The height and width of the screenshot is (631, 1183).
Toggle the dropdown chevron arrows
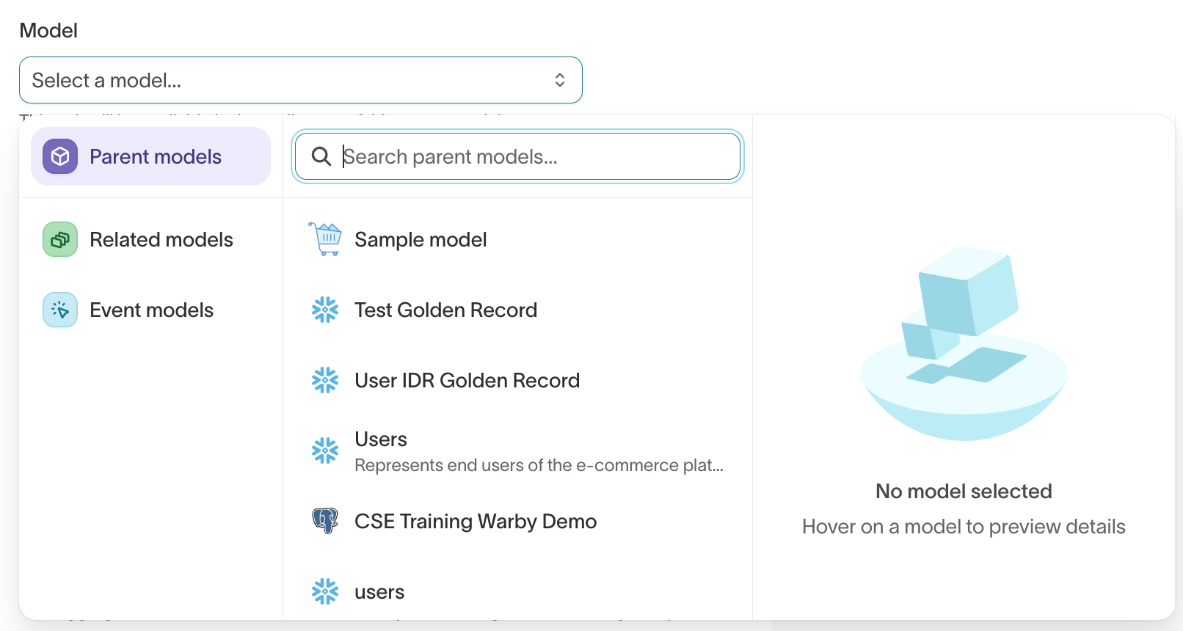point(560,80)
